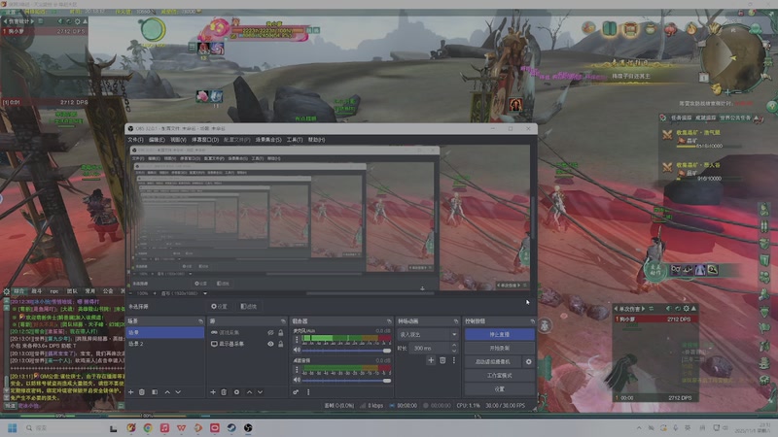Adjust the Desktop Audio volume slider
This screenshot has height=437, width=778.
tap(346, 380)
